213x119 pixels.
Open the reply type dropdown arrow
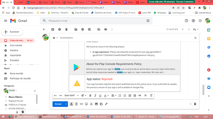pos(57,38)
